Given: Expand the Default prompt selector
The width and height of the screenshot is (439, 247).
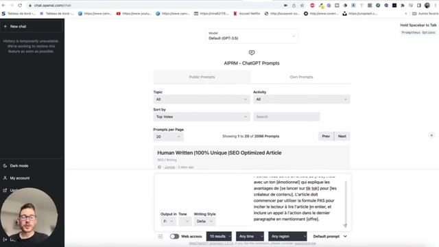Looking at the screenshot, I should coord(329,236).
